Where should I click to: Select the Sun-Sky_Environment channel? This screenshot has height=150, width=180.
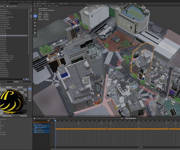coord(42,126)
